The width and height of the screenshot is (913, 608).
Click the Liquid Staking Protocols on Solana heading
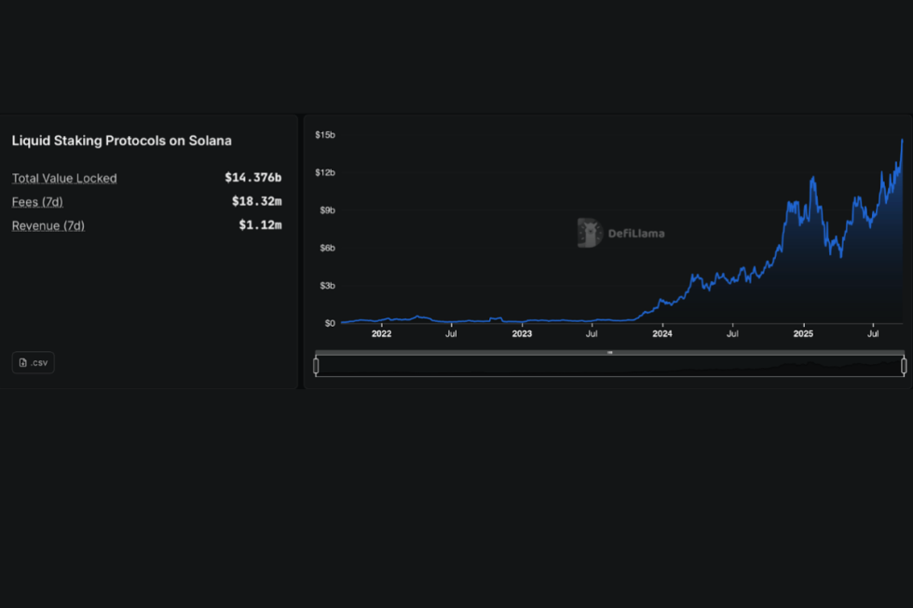(121, 141)
